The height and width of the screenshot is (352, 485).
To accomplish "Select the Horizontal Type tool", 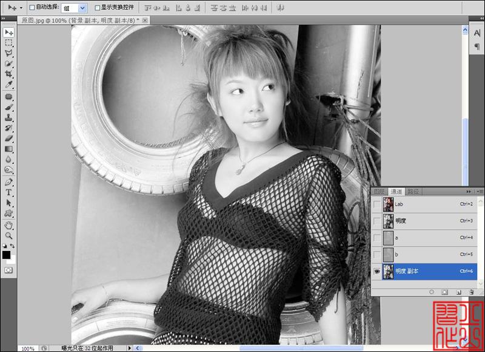I will tap(8, 192).
